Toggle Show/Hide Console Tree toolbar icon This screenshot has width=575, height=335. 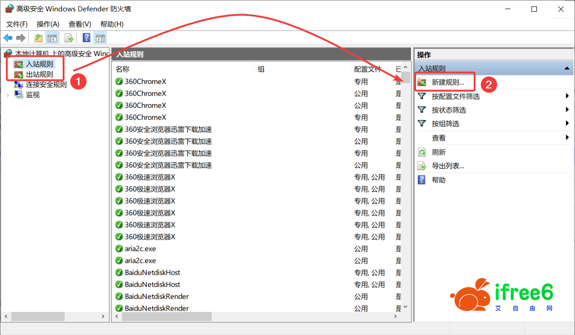52,38
